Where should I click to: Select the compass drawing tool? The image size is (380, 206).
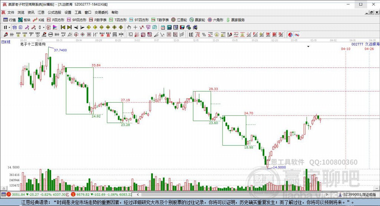70,34
